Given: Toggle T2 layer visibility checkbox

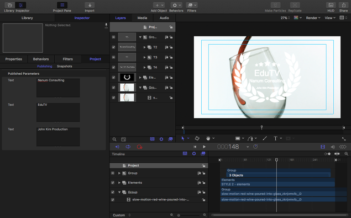Looking at the screenshot, I should (x=113, y=47).
